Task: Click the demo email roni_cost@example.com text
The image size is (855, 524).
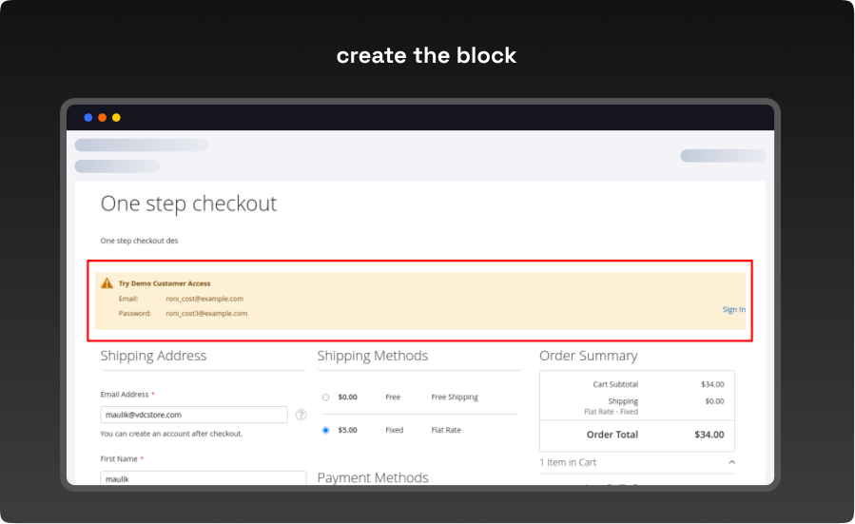Action: point(204,299)
